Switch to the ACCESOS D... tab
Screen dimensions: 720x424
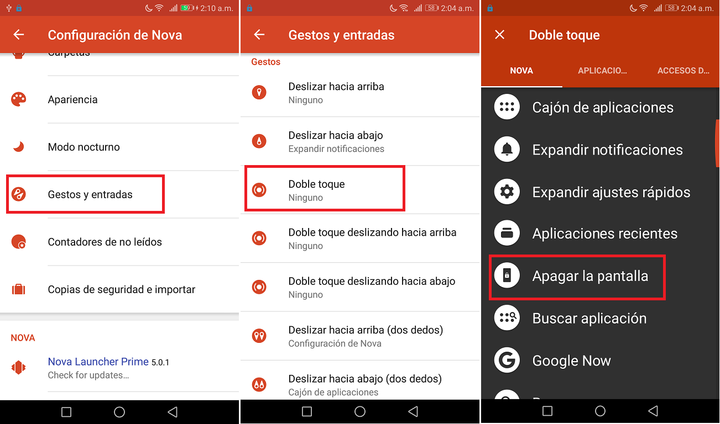coord(684,71)
